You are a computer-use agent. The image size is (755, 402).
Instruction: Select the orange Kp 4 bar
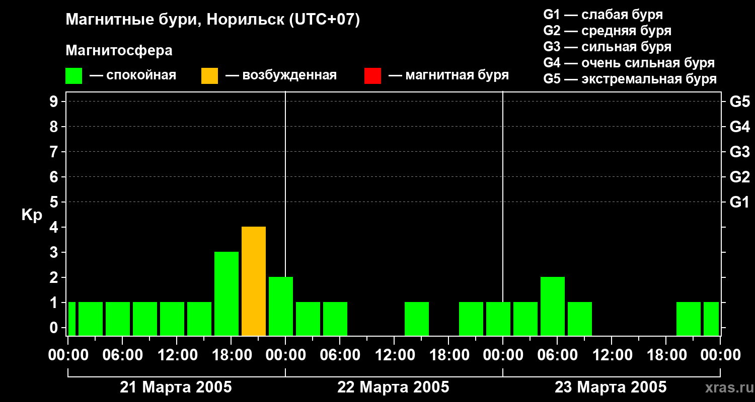[254, 281]
